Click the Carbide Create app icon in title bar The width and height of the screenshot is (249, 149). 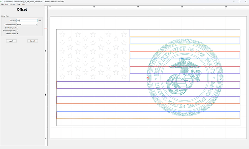[1, 1]
